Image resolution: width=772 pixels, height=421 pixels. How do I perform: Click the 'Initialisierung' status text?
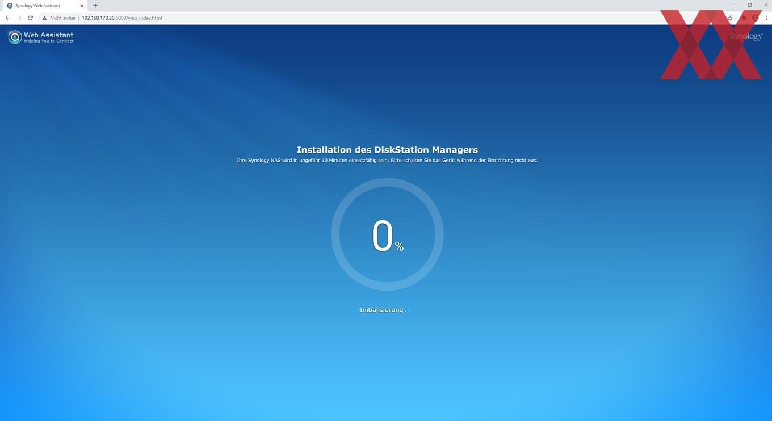381,310
